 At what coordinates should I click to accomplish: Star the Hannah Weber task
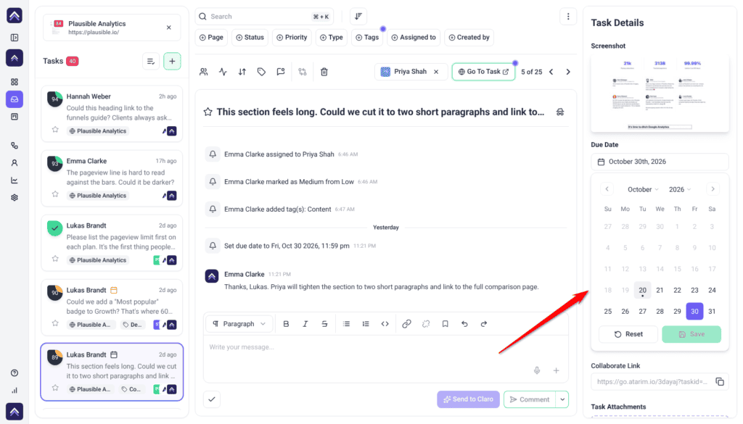coord(55,130)
